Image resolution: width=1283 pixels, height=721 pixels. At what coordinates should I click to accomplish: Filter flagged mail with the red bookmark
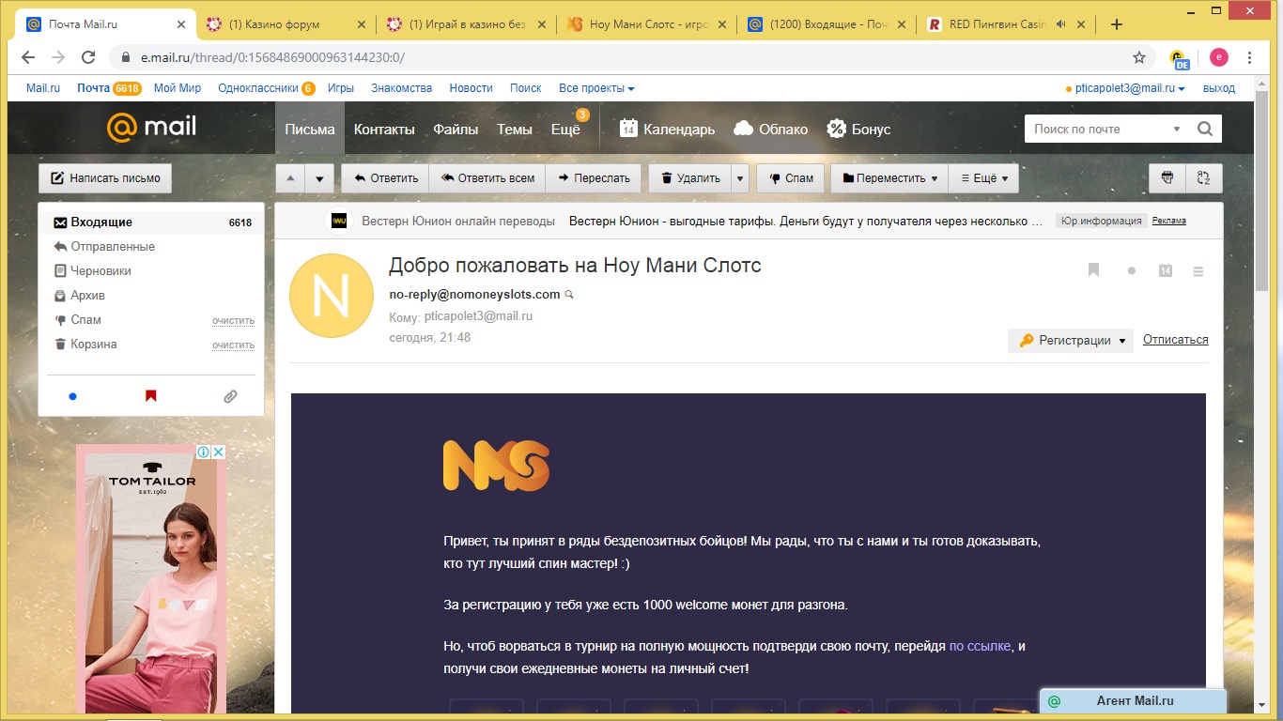pyautogui.click(x=150, y=396)
